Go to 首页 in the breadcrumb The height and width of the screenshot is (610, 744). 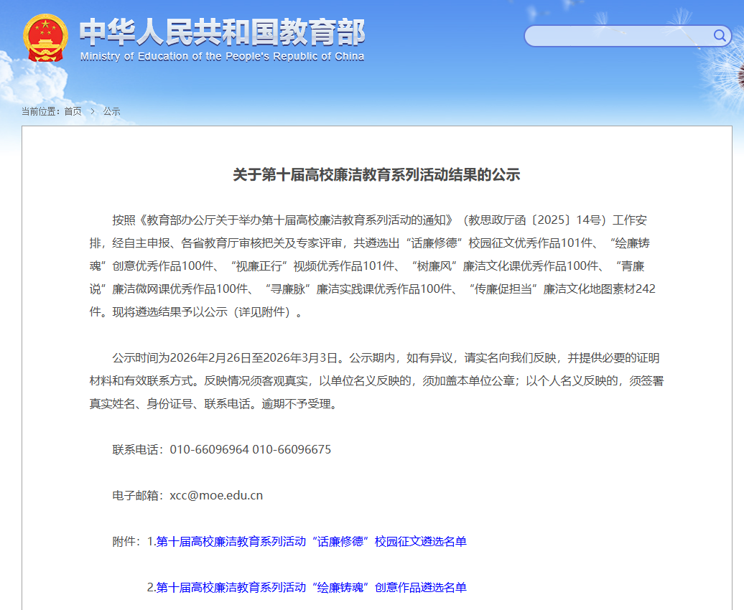(73, 111)
